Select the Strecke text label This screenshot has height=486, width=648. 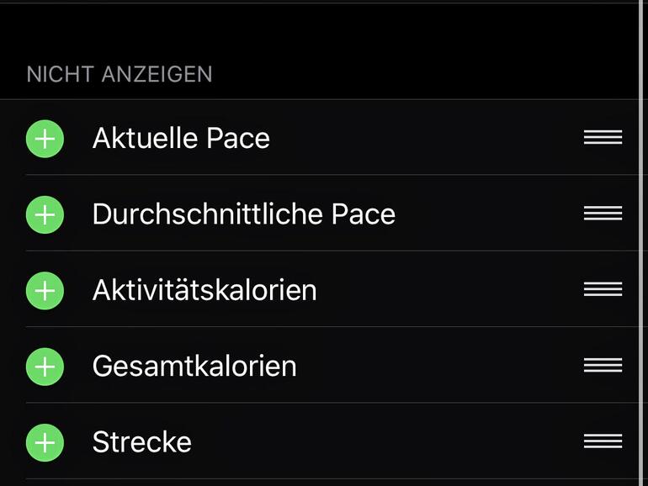point(142,442)
